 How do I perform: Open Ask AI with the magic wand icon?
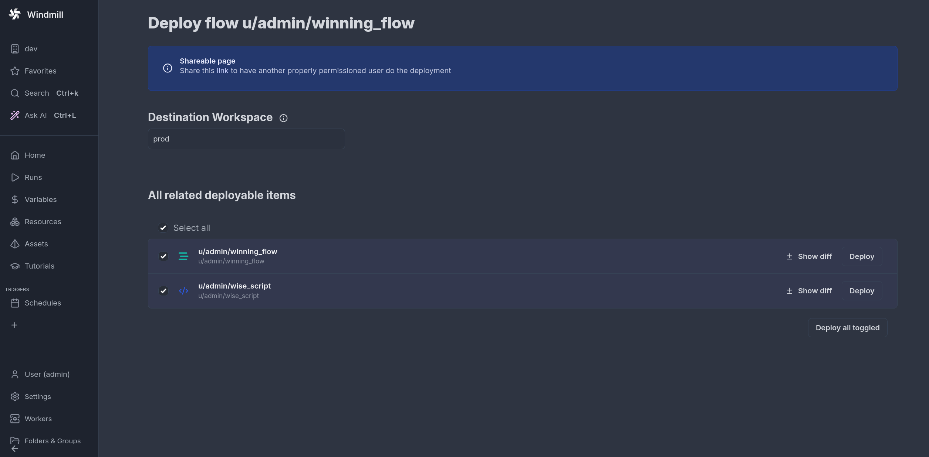[x=15, y=115]
